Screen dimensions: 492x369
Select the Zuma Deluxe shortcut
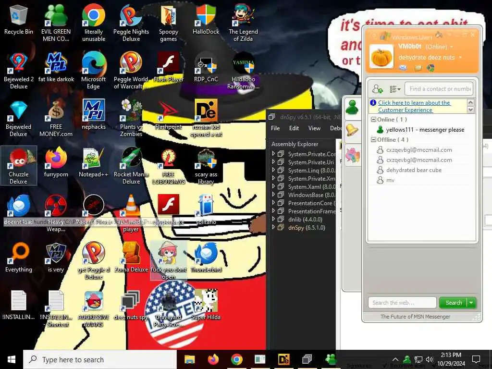click(131, 258)
